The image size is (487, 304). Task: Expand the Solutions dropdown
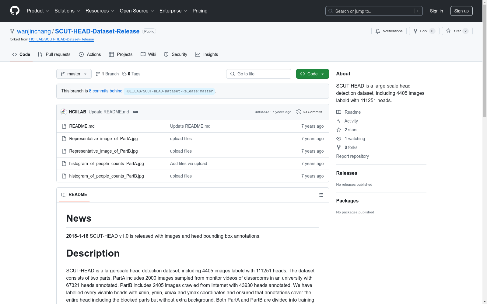click(x=67, y=11)
